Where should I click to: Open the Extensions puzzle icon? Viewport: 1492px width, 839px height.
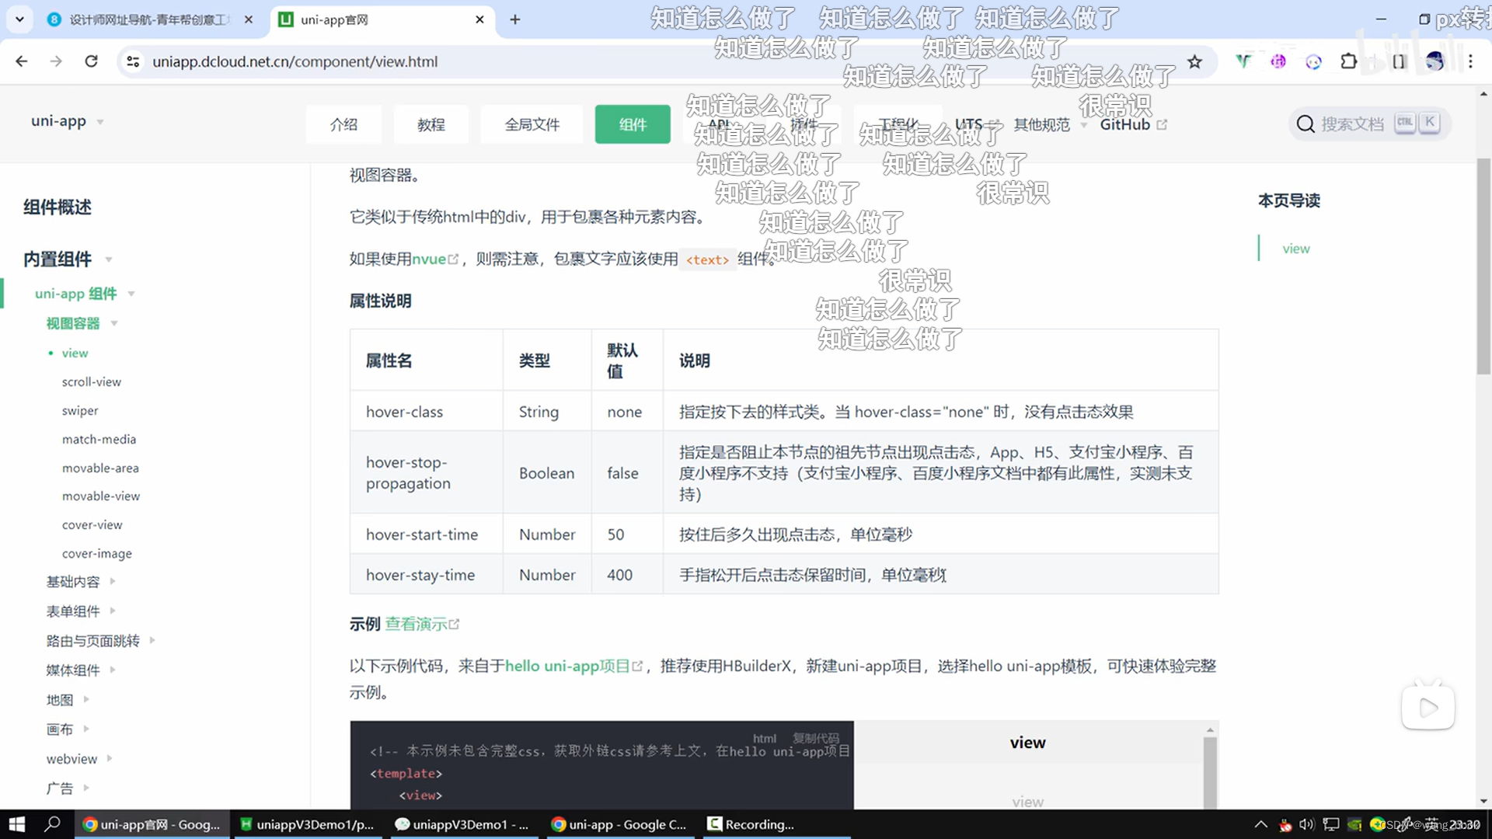point(1349,61)
